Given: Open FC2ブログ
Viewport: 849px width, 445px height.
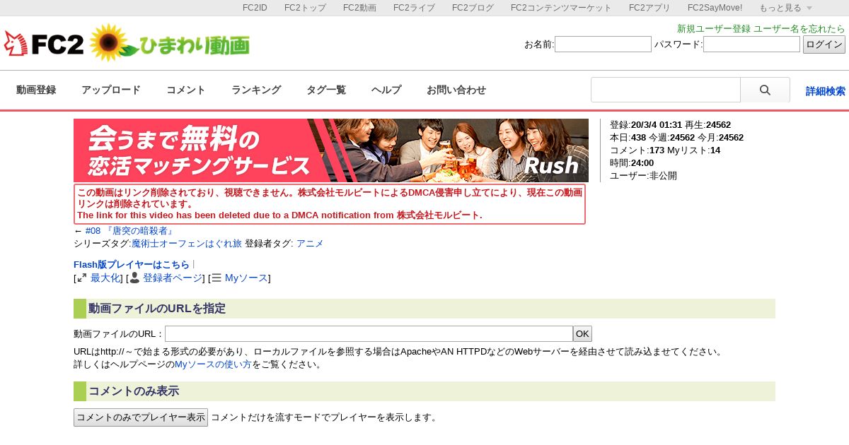Looking at the screenshot, I should [x=473, y=8].
